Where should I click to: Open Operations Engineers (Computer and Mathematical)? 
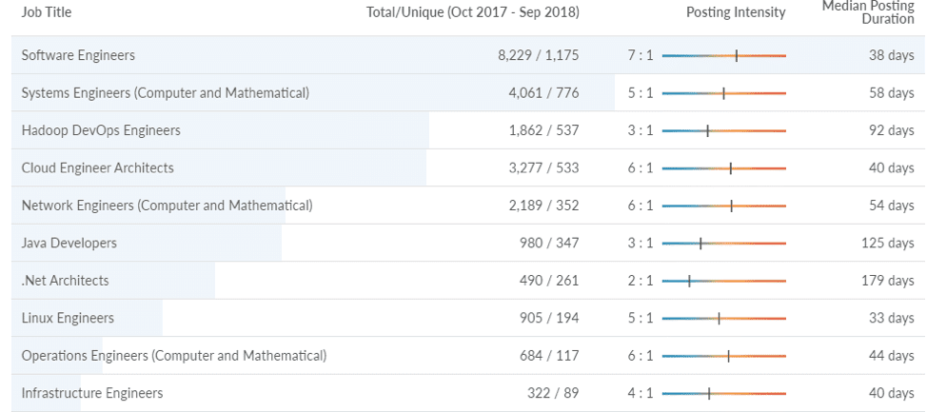174,356
